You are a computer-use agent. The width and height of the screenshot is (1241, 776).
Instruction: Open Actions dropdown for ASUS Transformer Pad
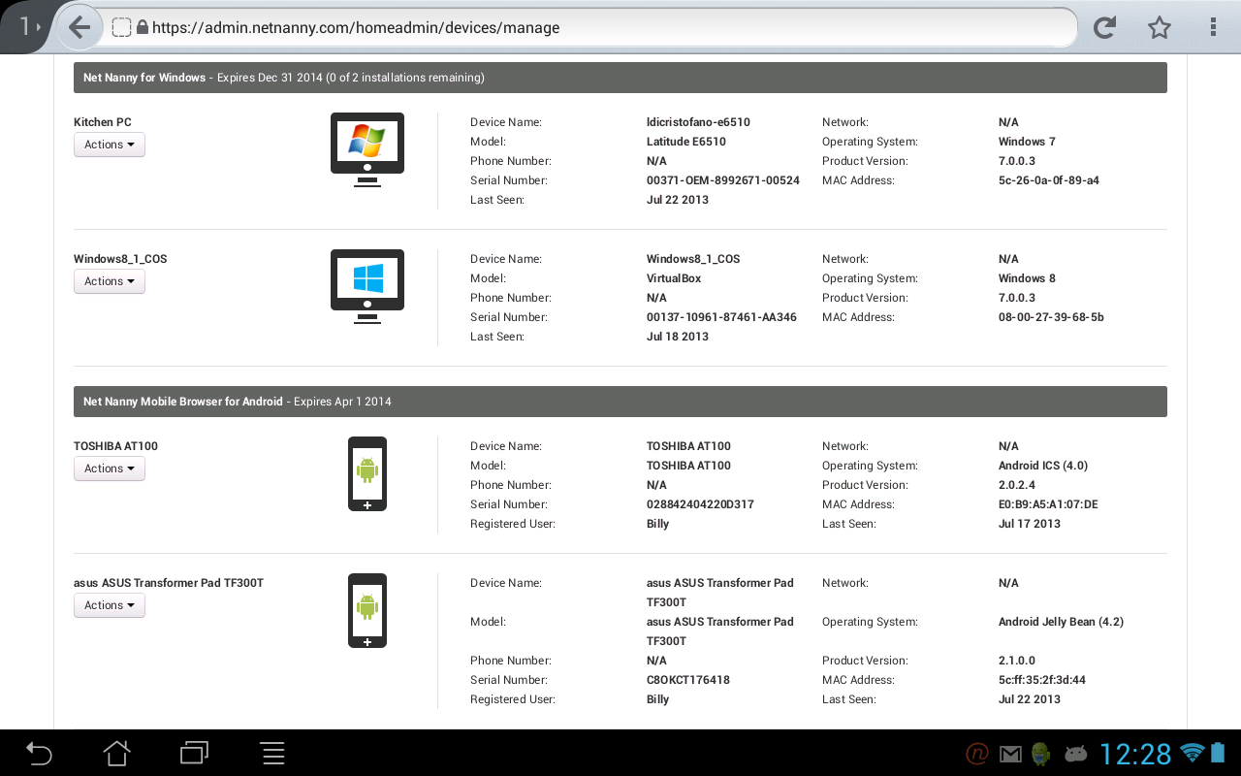click(x=110, y=605)
